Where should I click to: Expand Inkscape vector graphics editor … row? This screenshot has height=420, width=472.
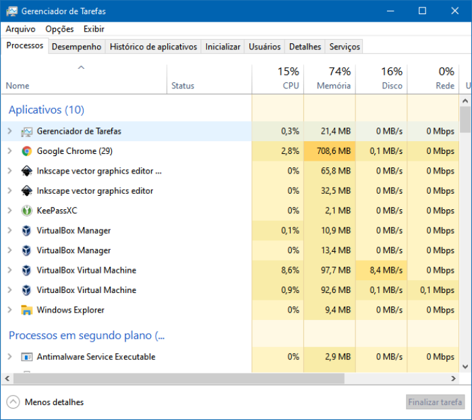(9, 171)
